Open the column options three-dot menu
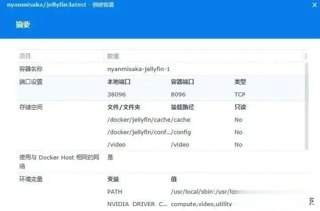 coord(305,56)
